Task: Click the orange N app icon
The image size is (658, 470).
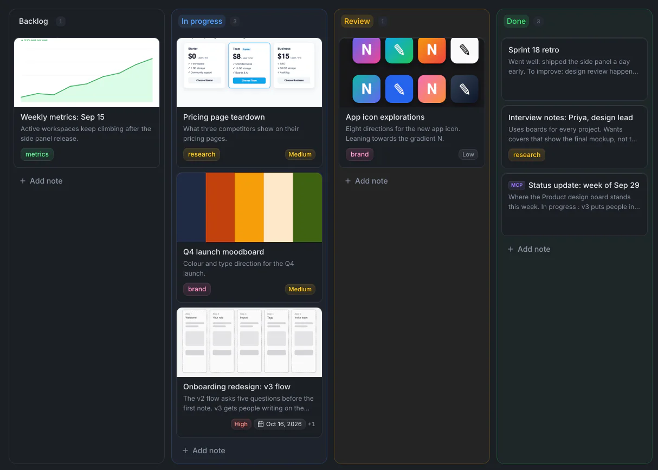Action: (432, 49)
